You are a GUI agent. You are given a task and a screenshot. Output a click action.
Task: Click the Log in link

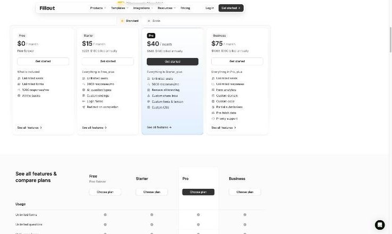(210, 8)
